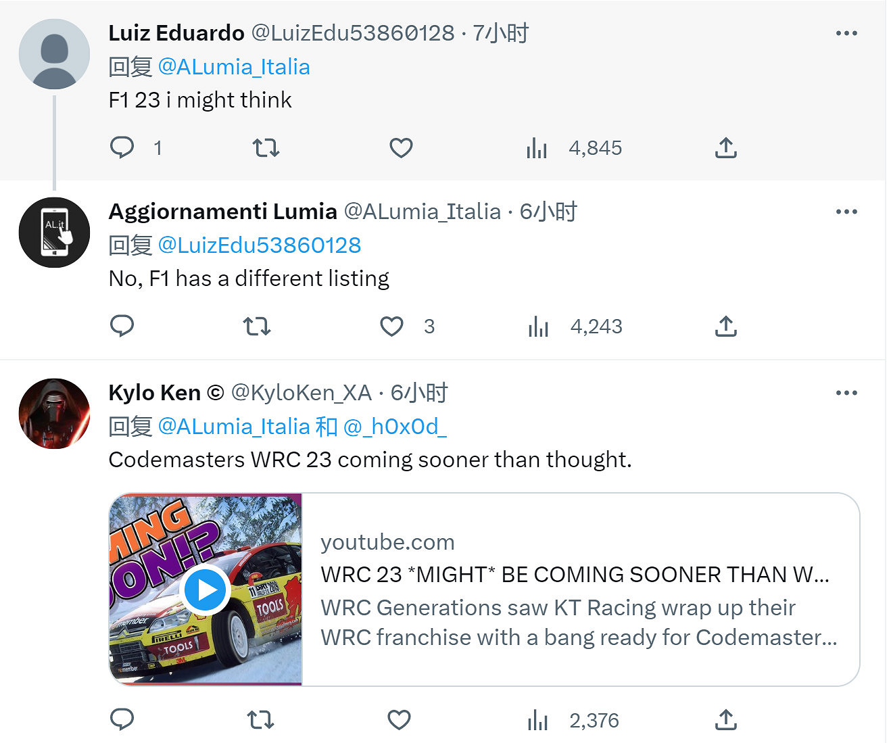
Task: Like Luiz Eduardo's tweet
Action: coord(401,147)
